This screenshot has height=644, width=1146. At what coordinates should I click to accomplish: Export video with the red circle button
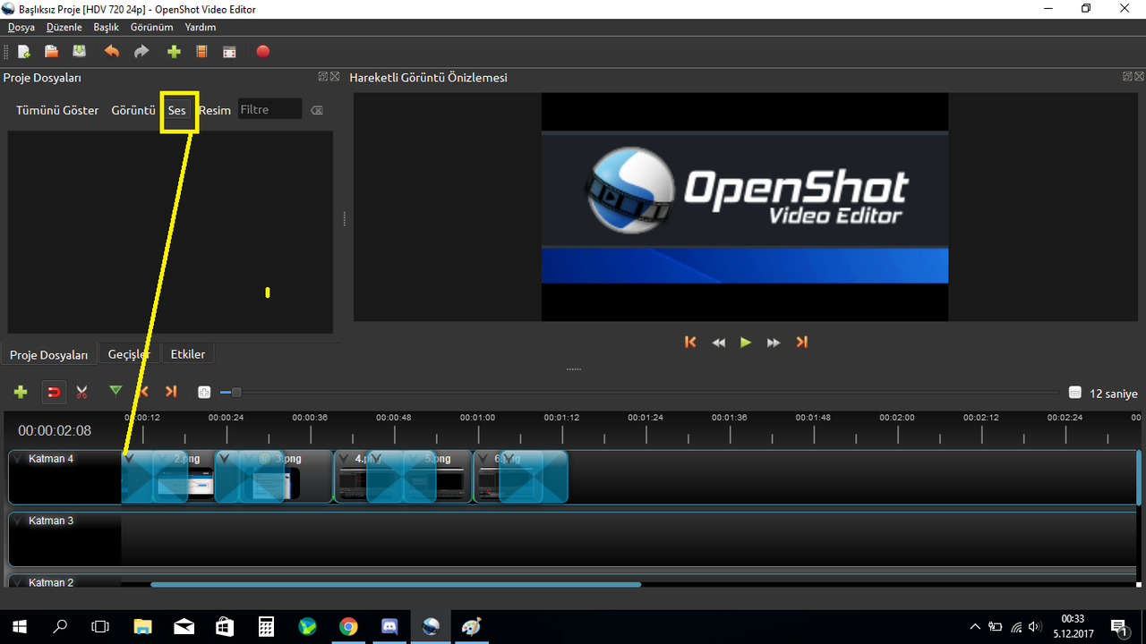(x=263, y=52)
